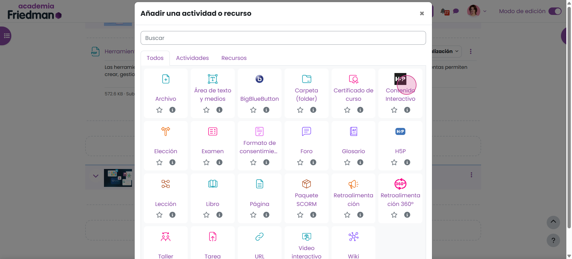572x259 pixels.
Task: Select the Contenido Interactivo H5P icon
Action: point(400,79)
